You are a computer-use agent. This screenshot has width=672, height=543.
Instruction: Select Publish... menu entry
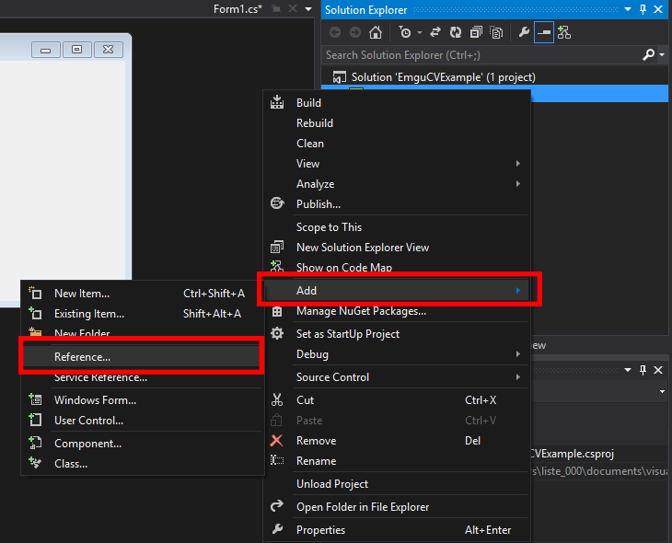pyautogui.click(x=397, y=204)
